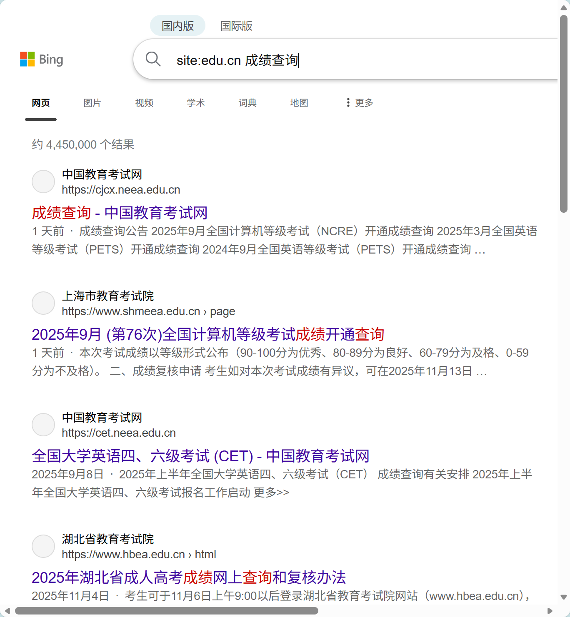Viewport: 570px width, 617px height.
Task: Click the favicon beside 湖北省教育考试院
Action: click(43, 546)
